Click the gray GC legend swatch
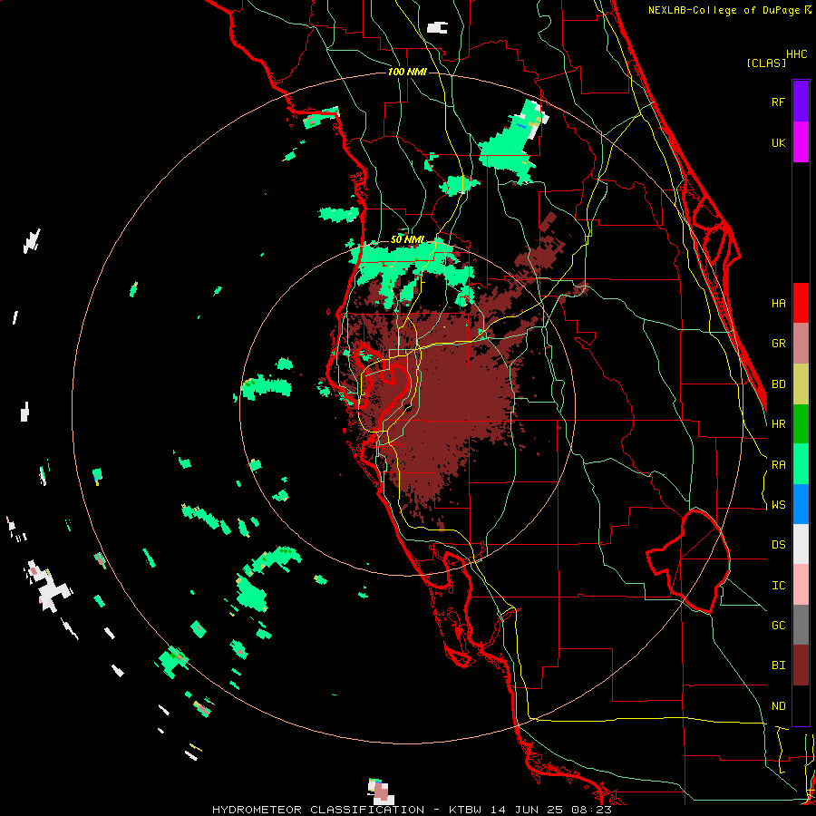Image resolution: width=816 pixels, height=816 pixels. pyautogui.click(x=801, y=625)
